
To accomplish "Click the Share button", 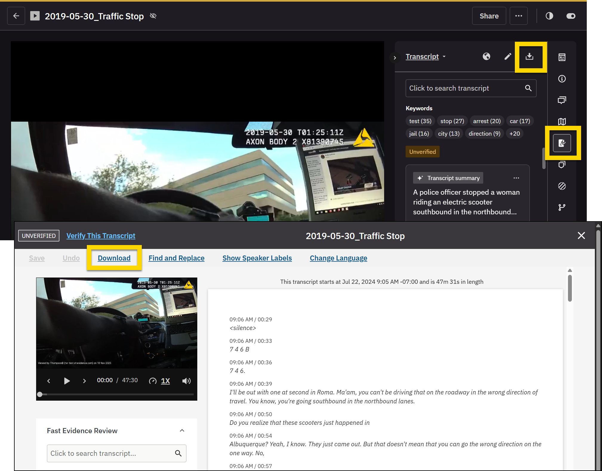I will [x=489, y=16].
